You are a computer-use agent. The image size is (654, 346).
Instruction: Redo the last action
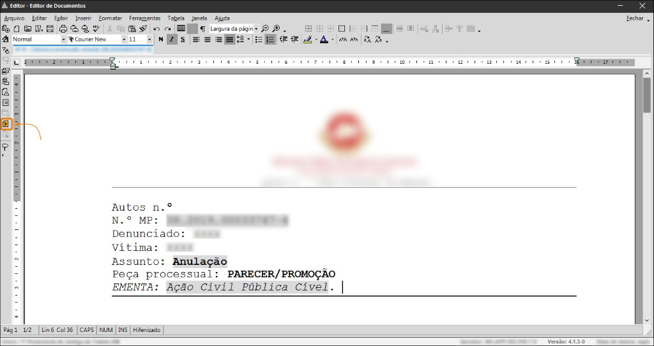[x=168, y=29]
